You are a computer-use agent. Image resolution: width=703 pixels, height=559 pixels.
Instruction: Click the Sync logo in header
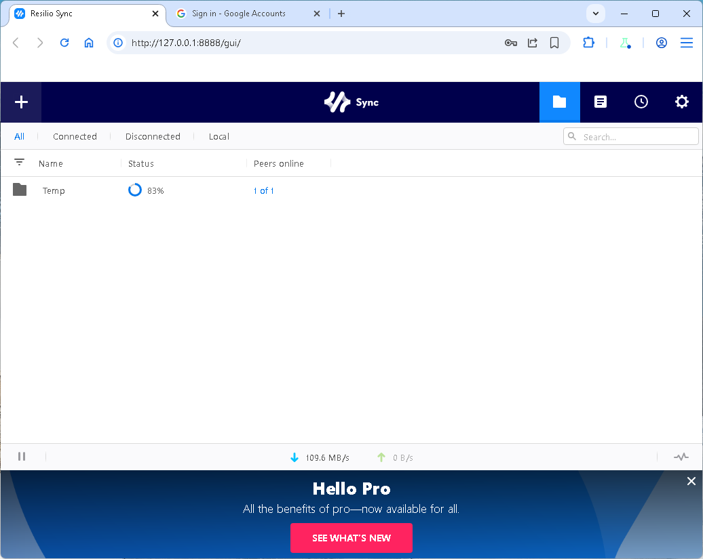[351, 102]
